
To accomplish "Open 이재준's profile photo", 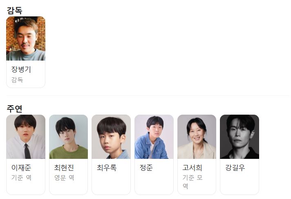I will pyautogui.click(x=26, y=137).
